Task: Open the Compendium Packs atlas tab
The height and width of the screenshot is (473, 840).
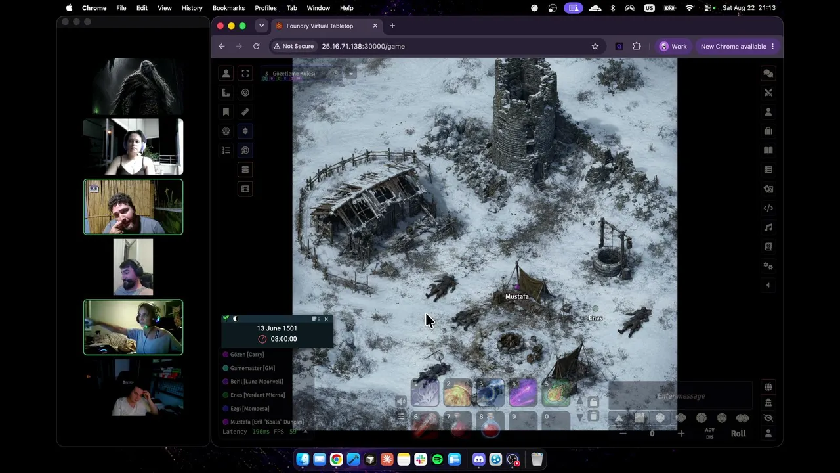Action: (768, 246)
